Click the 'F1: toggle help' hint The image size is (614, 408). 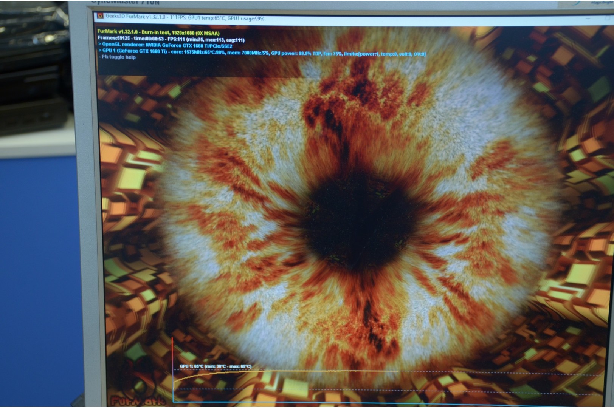117,57
